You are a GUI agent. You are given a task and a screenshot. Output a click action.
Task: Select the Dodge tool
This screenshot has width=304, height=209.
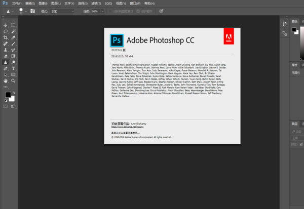coord(13,62)
